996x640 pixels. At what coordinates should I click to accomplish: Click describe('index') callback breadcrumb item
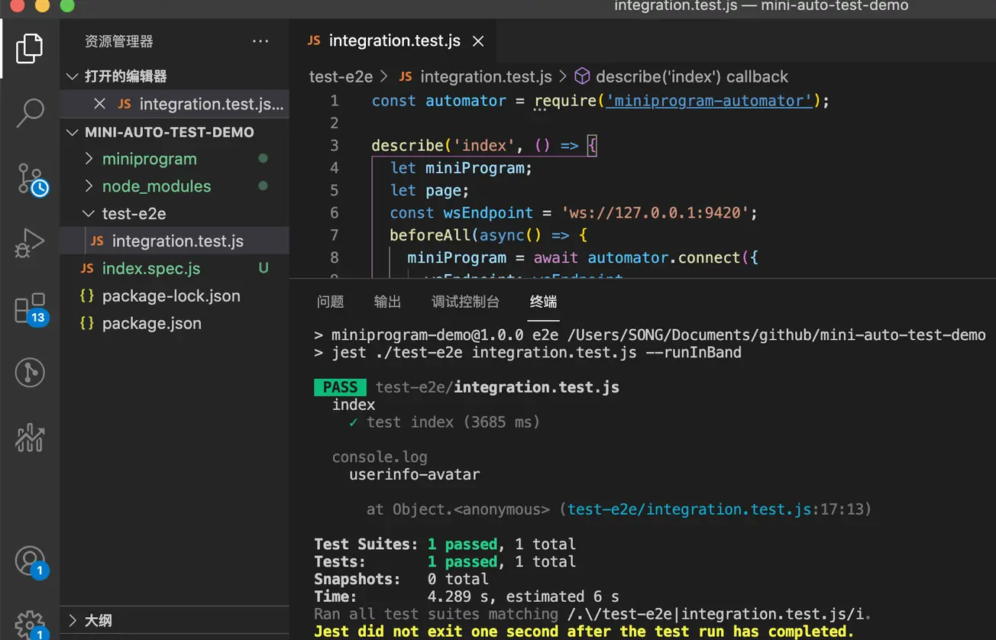coord(691,76)
